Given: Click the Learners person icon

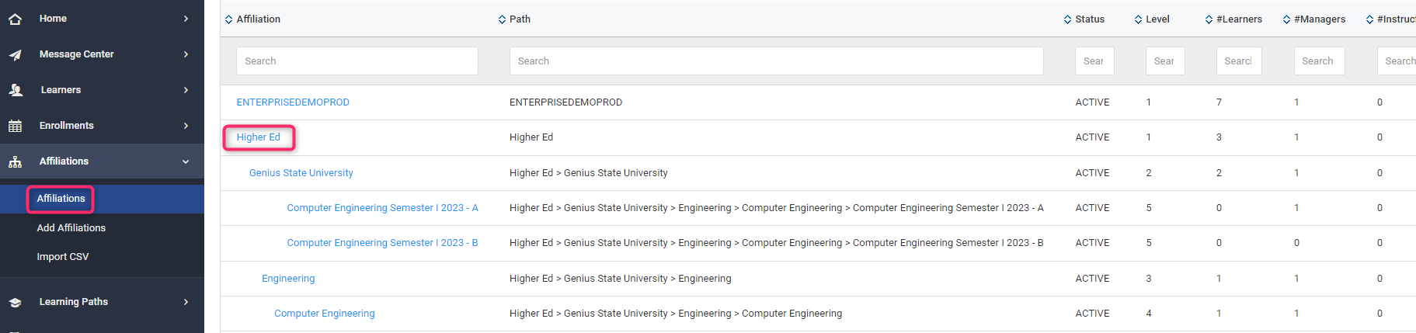Looking at the screenshot, I should pos(16,90).
